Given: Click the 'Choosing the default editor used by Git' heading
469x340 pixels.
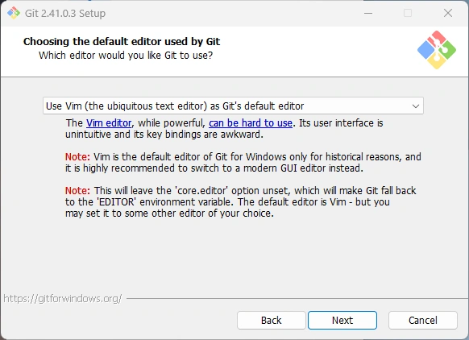Looking at the screenshot, I should [122, 41].
